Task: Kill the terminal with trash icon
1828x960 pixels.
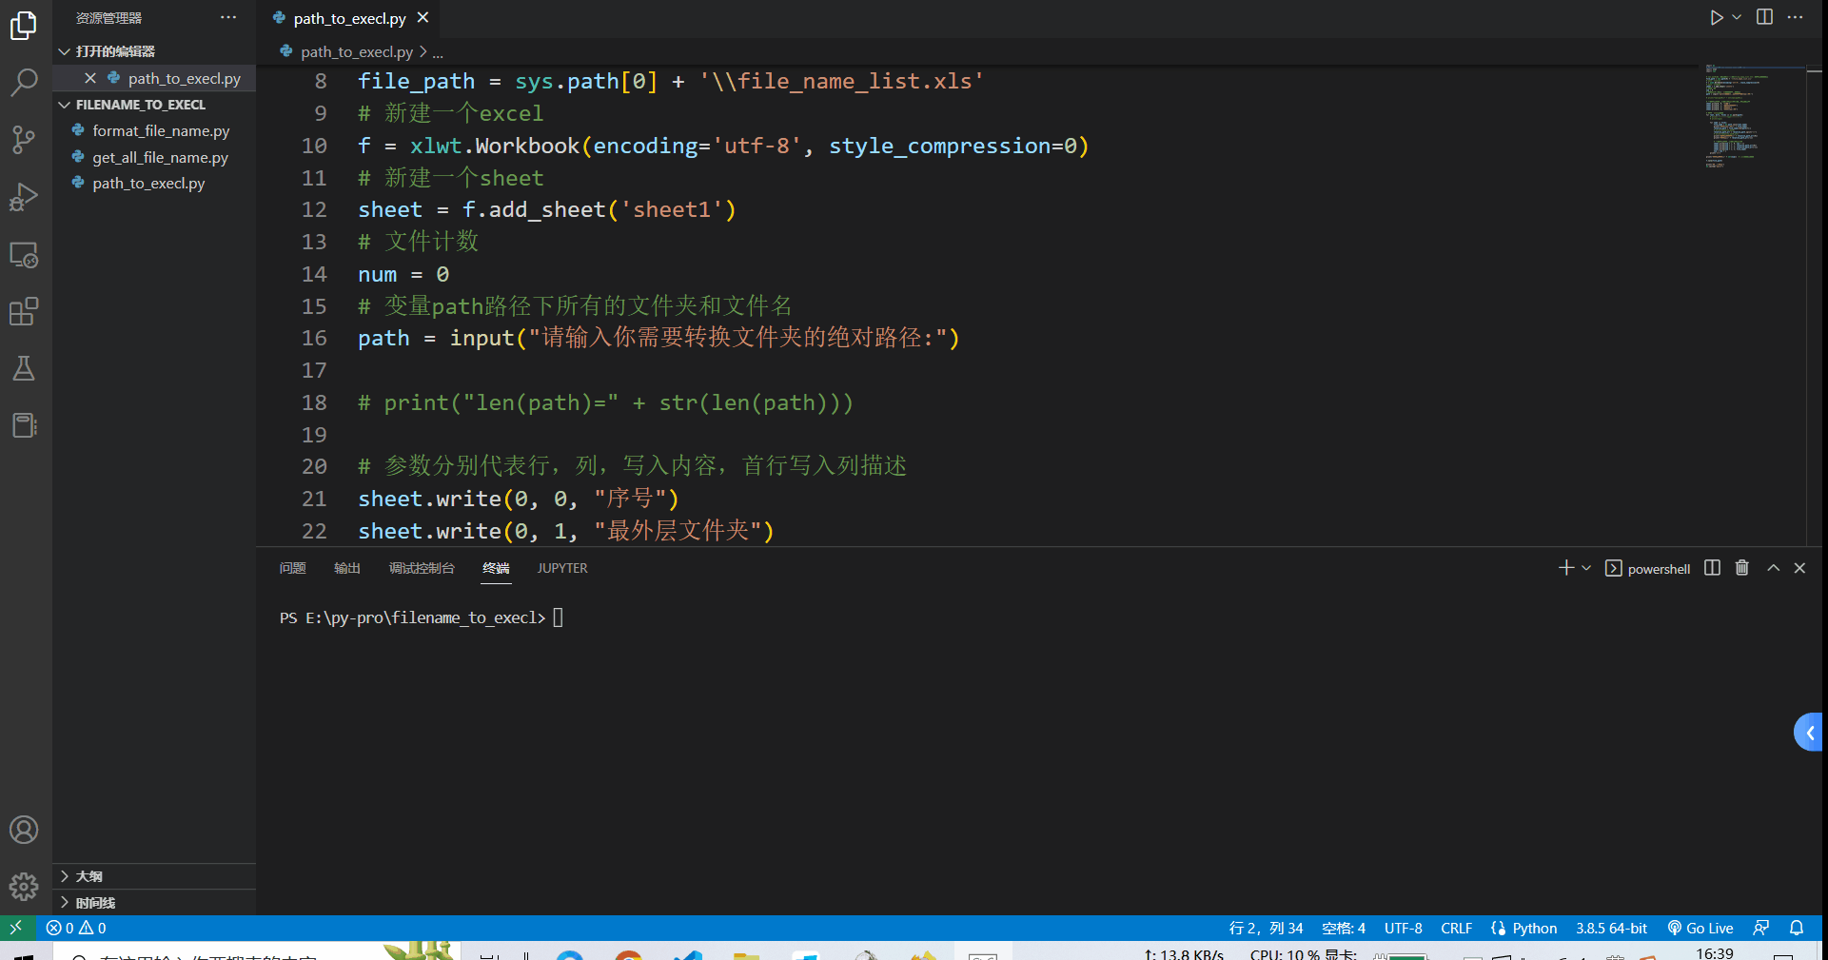Action: pyautogui.click(x=1742, y=568)
